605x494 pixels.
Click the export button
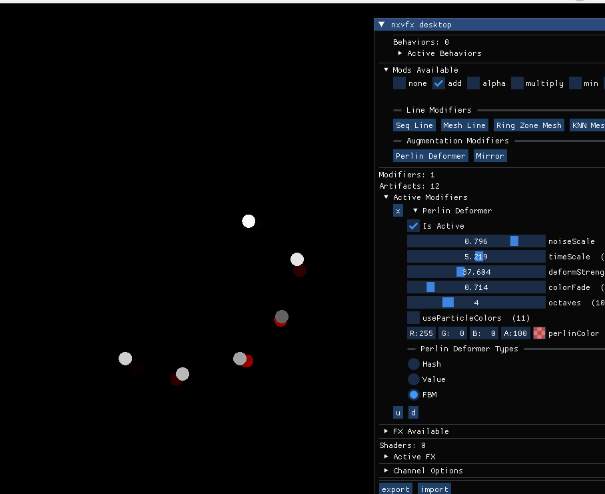[x=395, y=489]
